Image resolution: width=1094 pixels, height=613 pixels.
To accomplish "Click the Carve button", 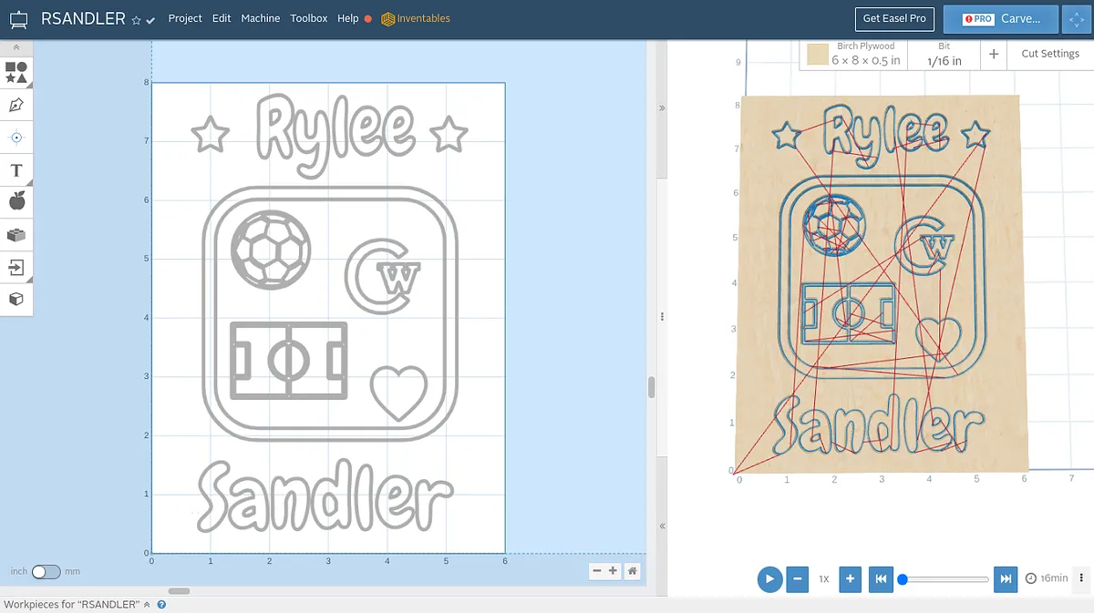I will [1002, 18].
